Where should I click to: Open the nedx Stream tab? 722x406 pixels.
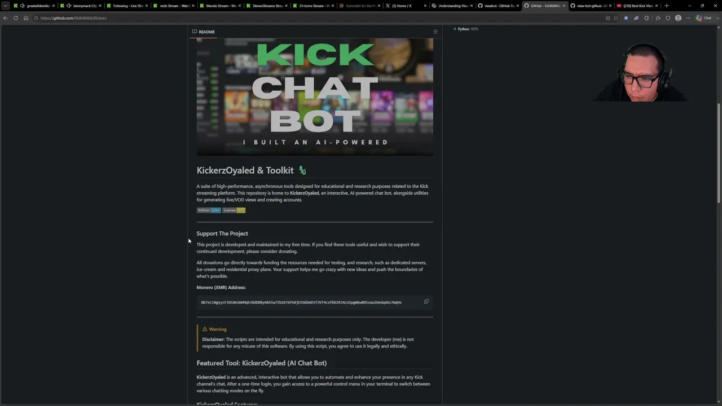173,6
